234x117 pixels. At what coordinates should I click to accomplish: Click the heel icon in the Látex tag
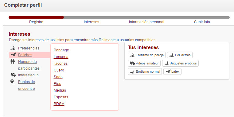[x=168, y=71]
